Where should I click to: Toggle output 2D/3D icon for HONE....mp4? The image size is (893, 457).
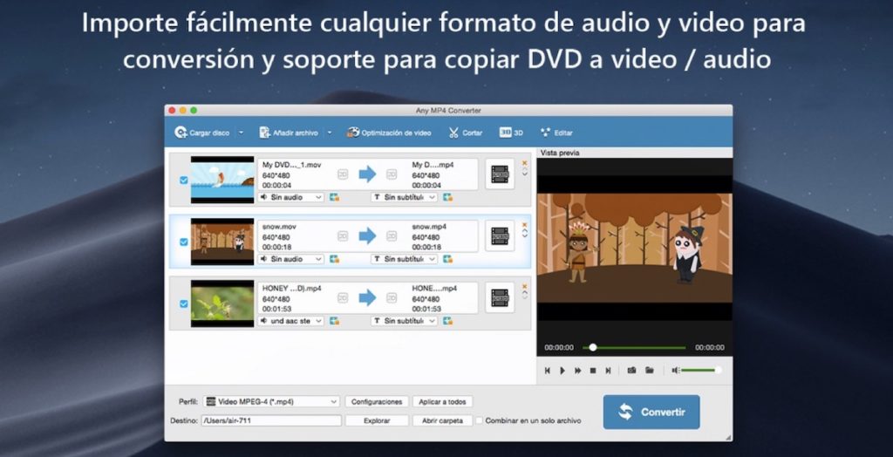coord(392,297)
